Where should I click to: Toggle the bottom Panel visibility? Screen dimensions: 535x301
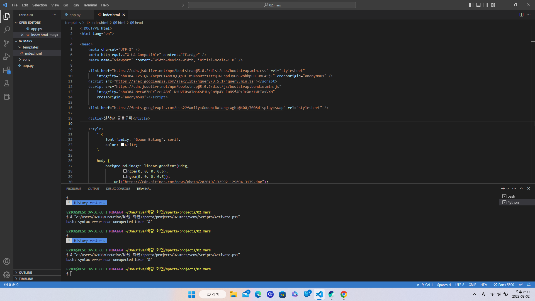[478, 5]
